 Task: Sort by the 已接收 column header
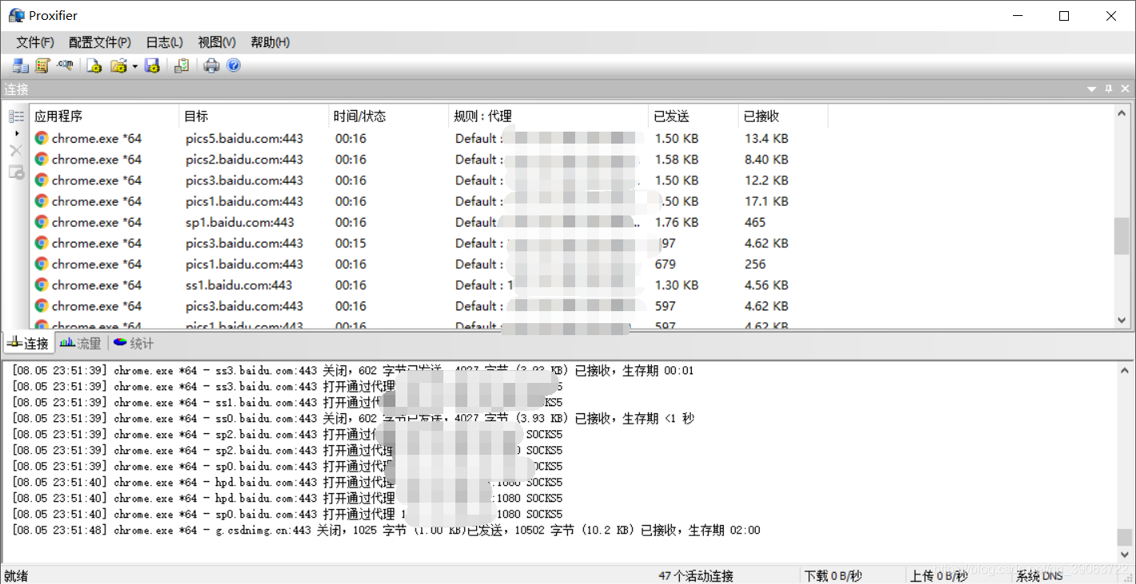(x=784, y=116)
